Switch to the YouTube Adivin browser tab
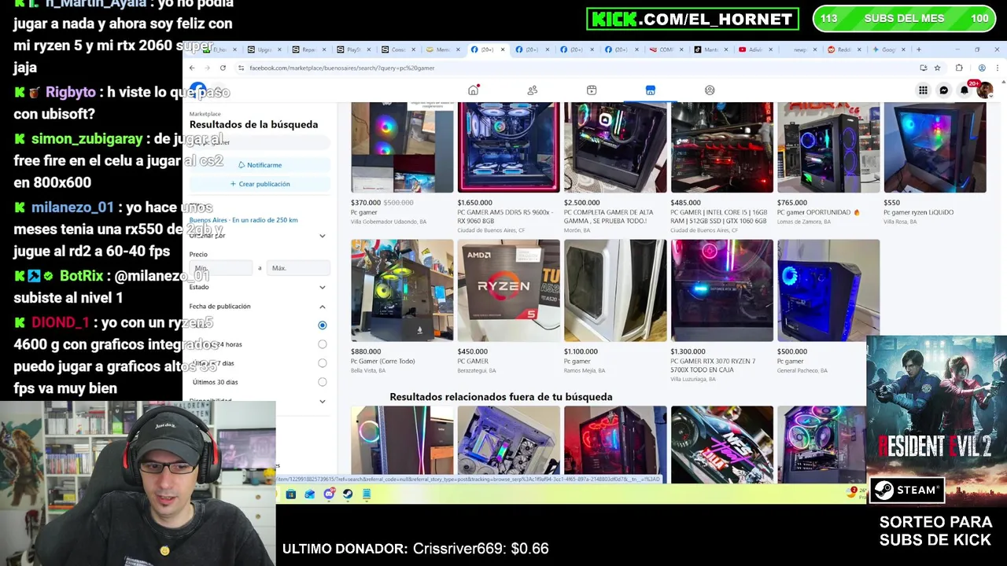The height and width of the screenshot is (566, 1007). (756, 50)
